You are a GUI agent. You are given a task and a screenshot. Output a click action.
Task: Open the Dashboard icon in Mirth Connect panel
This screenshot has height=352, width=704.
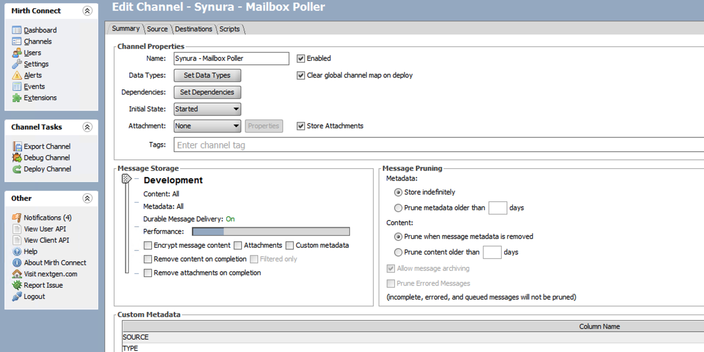click(x=17, y=30)
